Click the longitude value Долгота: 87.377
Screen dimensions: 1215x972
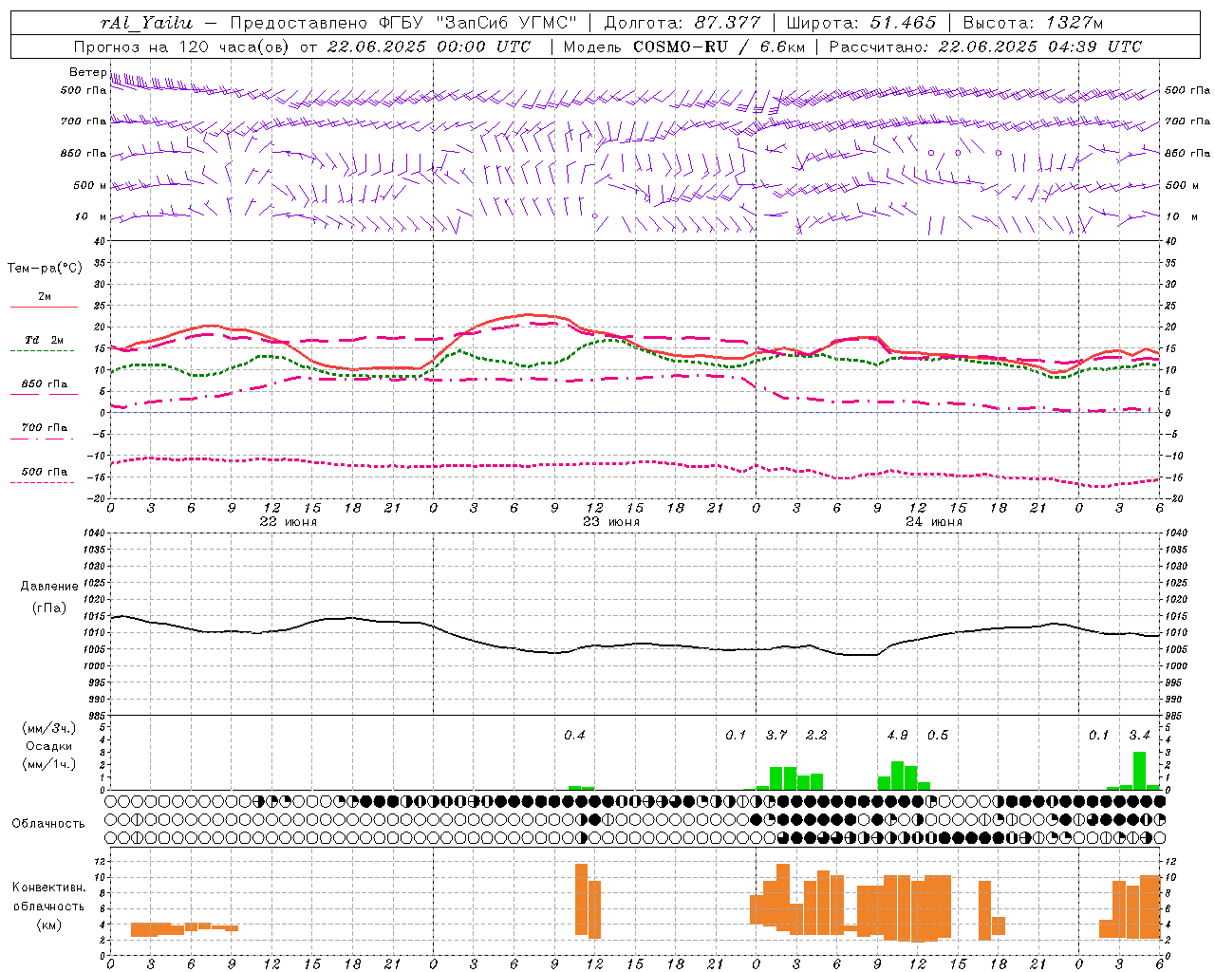click(682, 23)
